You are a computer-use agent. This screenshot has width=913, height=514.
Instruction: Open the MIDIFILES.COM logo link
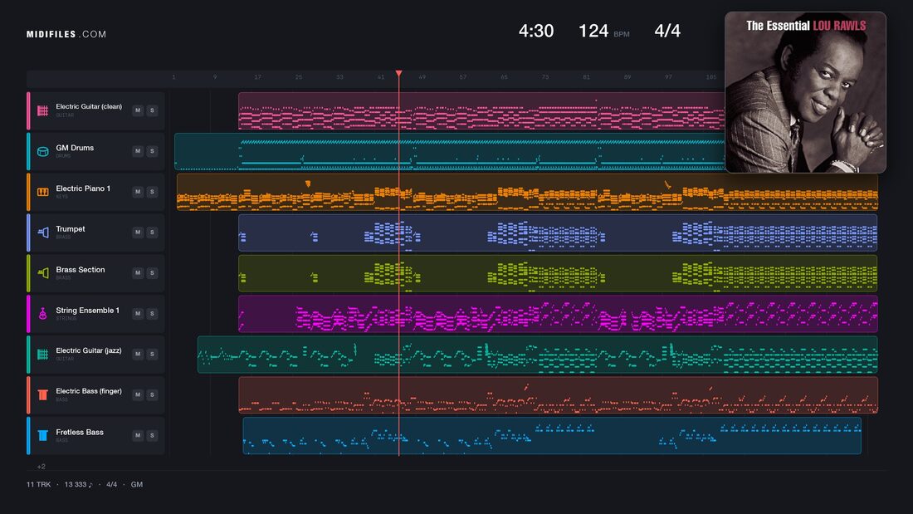[66, 34]
